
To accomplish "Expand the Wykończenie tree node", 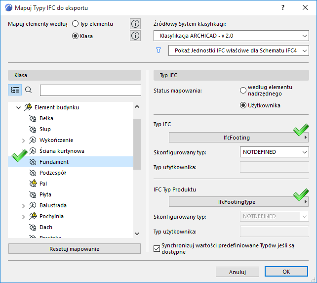I will click(23, 141).
